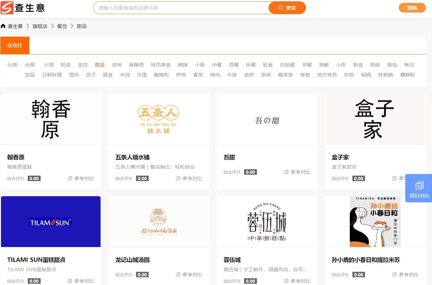The height and width of the screenshot is (285, 432).
Task: Click 参考对比 on the 翰香原 card
Action: click(x=81, y=178)
